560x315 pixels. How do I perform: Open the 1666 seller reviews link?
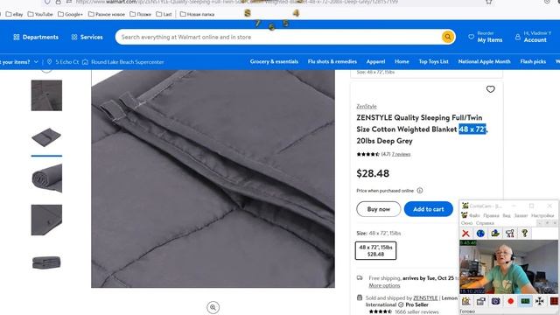416,311
